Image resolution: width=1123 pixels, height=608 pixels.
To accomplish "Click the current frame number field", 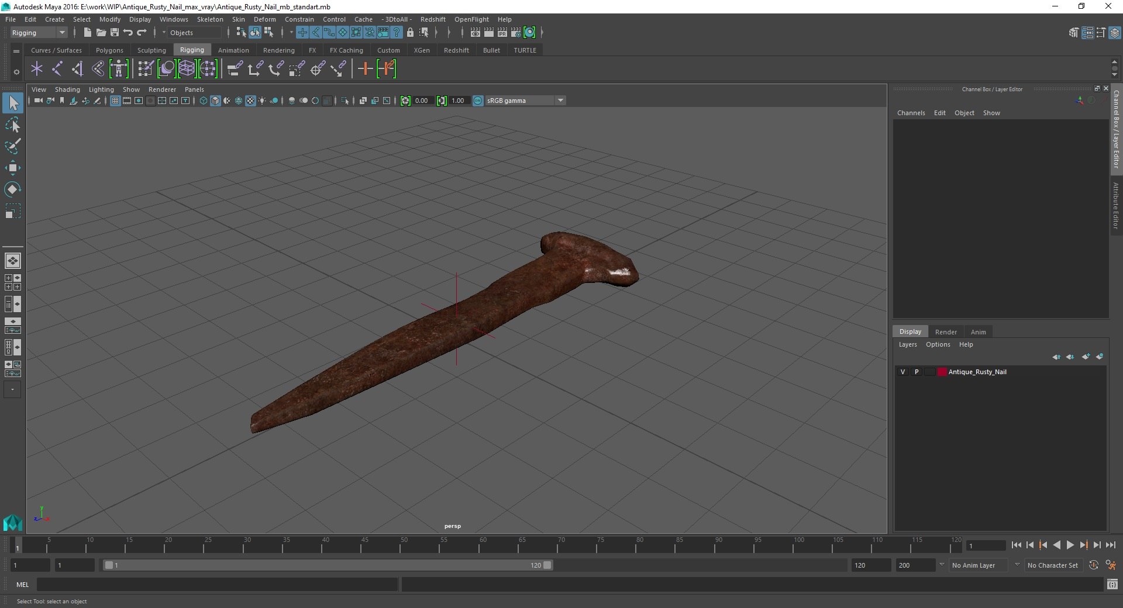I will point(986,545).
